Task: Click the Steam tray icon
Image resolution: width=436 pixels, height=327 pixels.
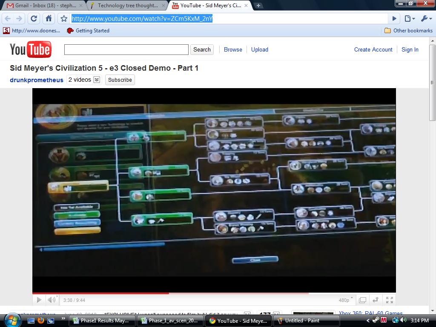Action: click(376, 320)
